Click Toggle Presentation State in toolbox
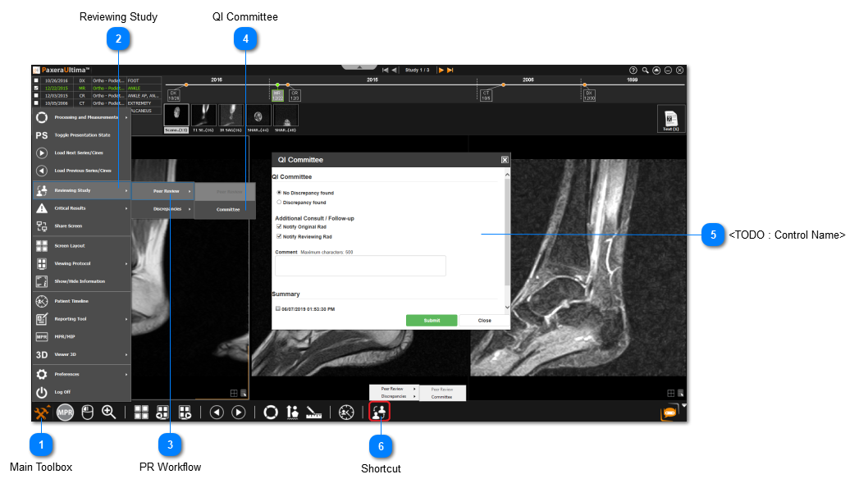 (x=81, y=135)
